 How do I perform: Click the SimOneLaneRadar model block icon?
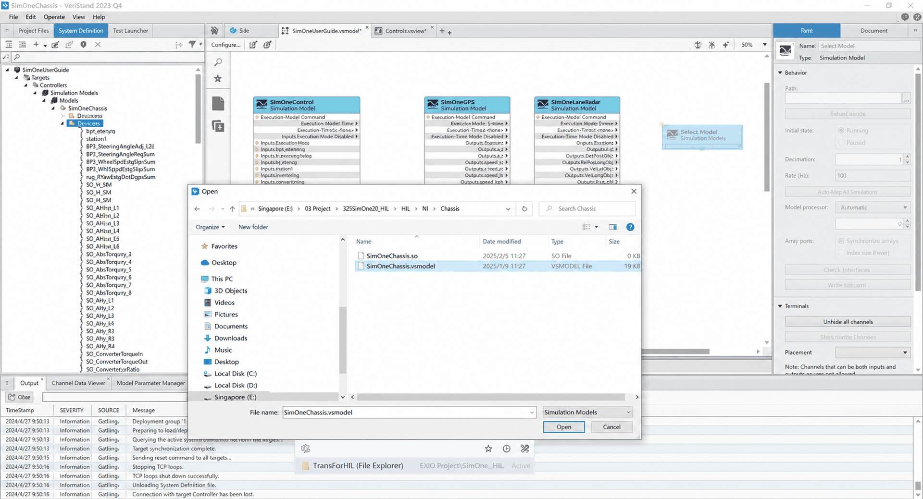coord(543,104)
